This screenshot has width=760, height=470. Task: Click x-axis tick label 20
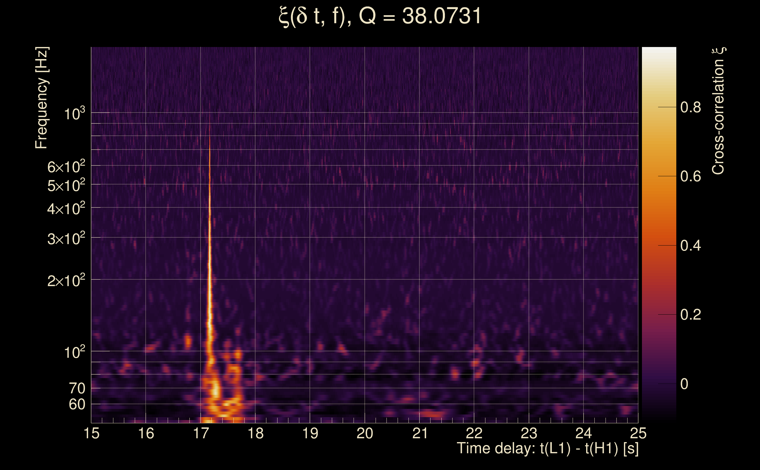(x=364, y=433)
